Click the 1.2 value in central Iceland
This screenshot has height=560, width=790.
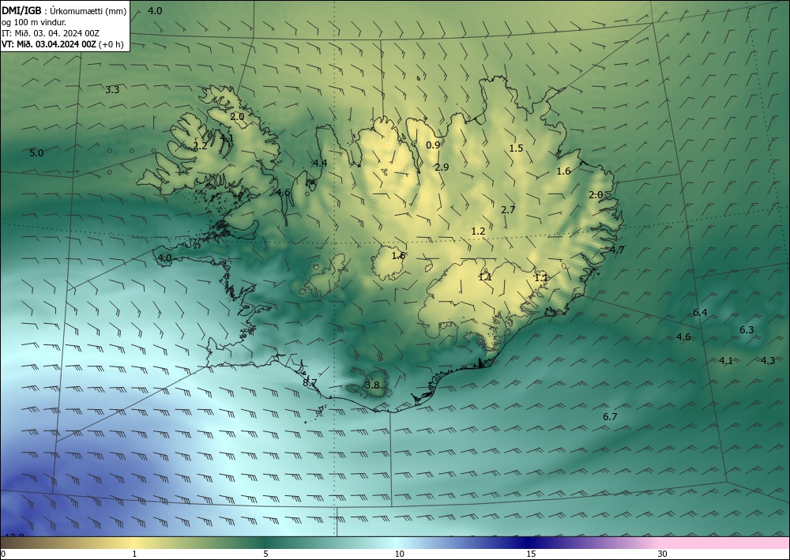tap(478, 231)
